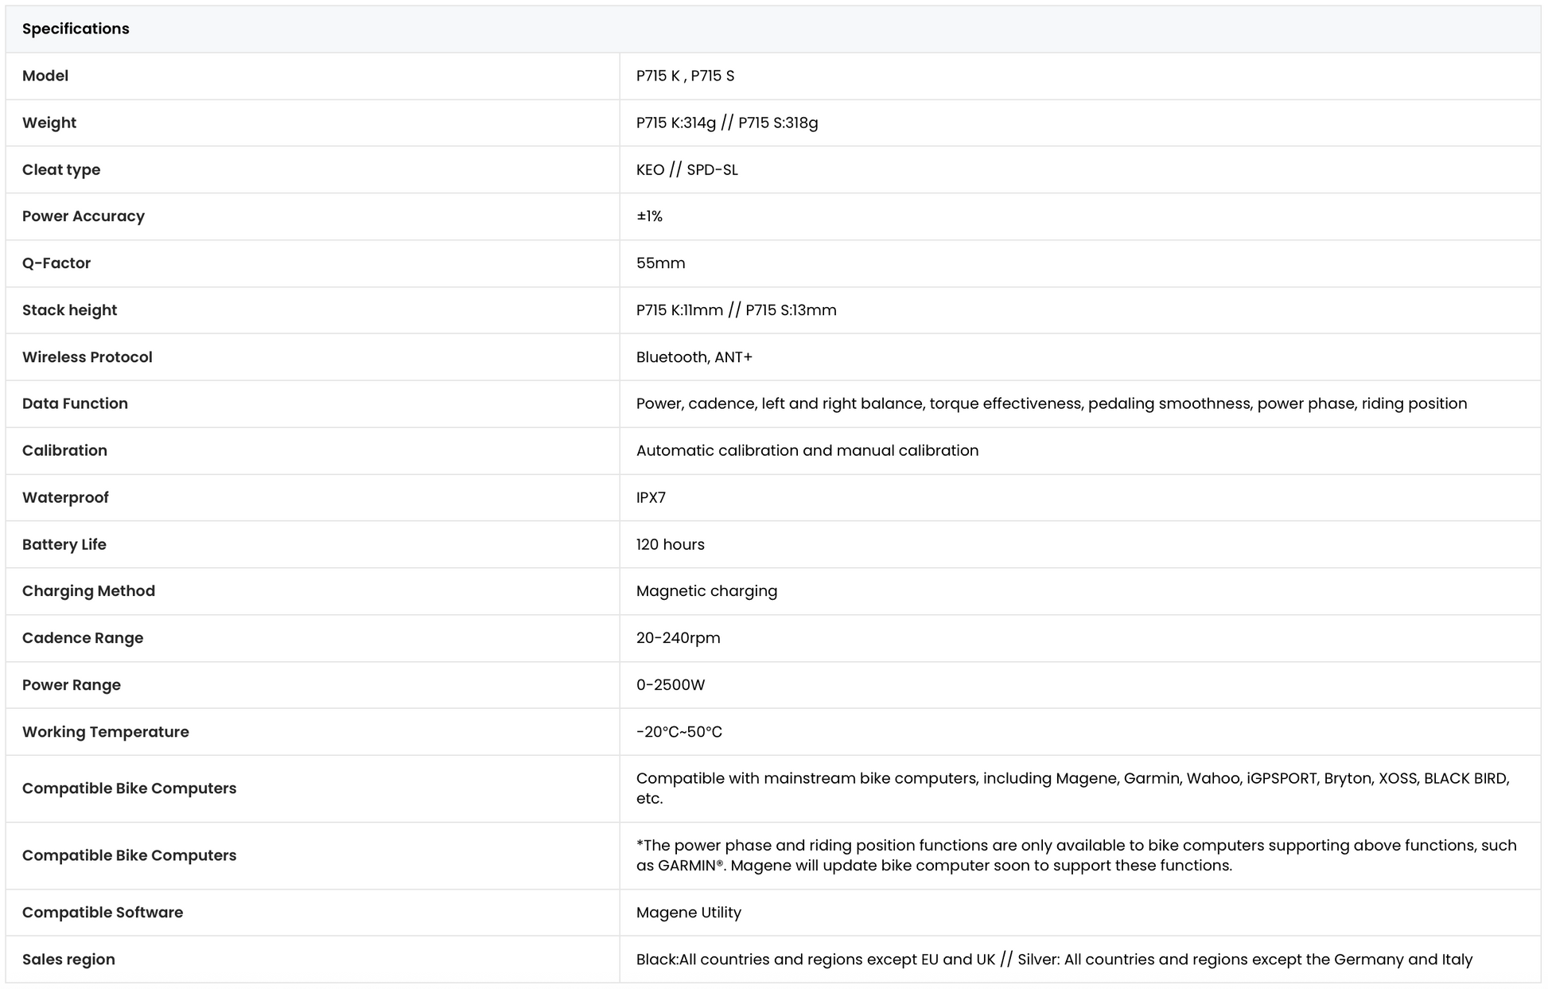Click the Model row label
1548x989 pixels.
[x=45, y=76]
